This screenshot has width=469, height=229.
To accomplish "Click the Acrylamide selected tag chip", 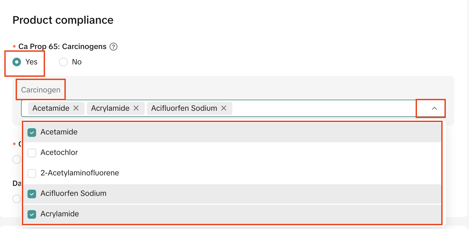I will click(x=110, y=108).
